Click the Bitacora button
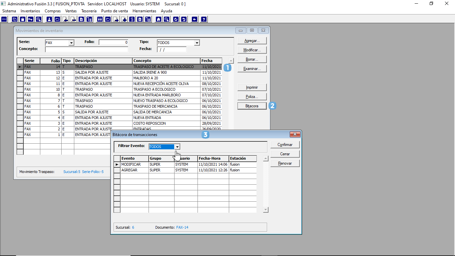The width and height of the screenshot is (455, 256). 252,106
